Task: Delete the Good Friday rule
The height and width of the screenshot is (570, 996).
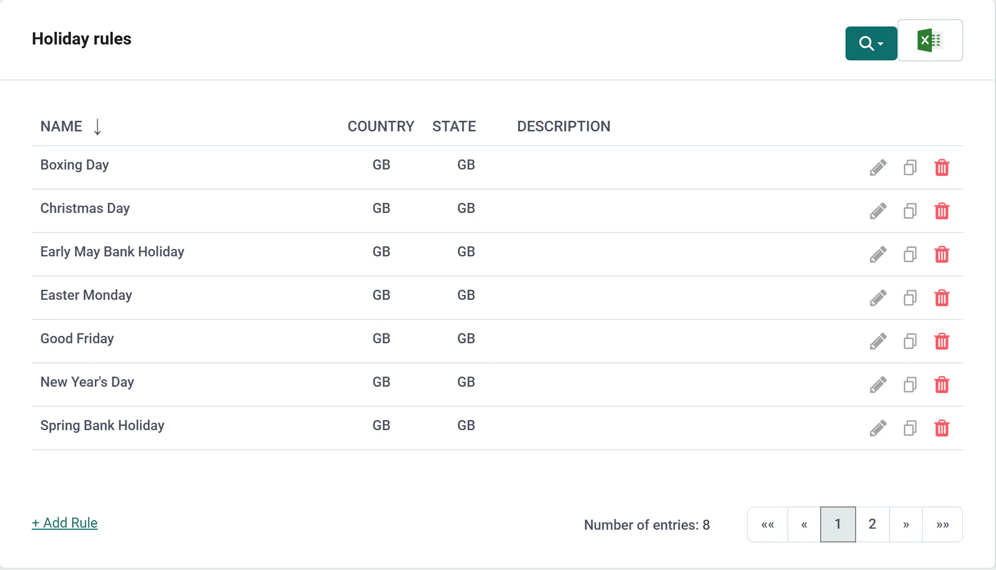Action: click(x=942, y=341)
